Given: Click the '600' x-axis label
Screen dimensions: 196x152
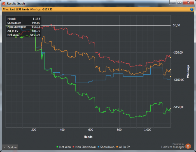Looking at the screenshot, I should tap(91, 130).
